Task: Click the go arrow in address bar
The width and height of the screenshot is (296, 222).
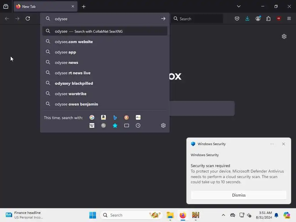Action: tap(163, 19)
